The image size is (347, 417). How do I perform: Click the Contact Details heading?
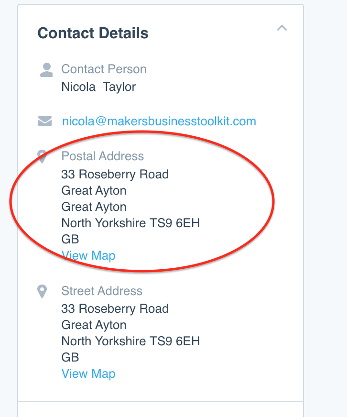[93, 33]
